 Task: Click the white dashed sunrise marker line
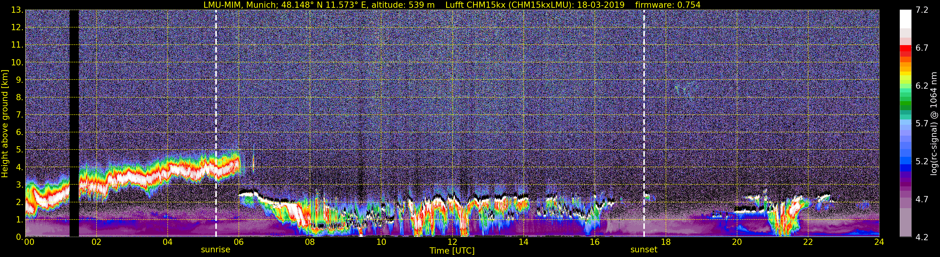[x=216, y=124]
